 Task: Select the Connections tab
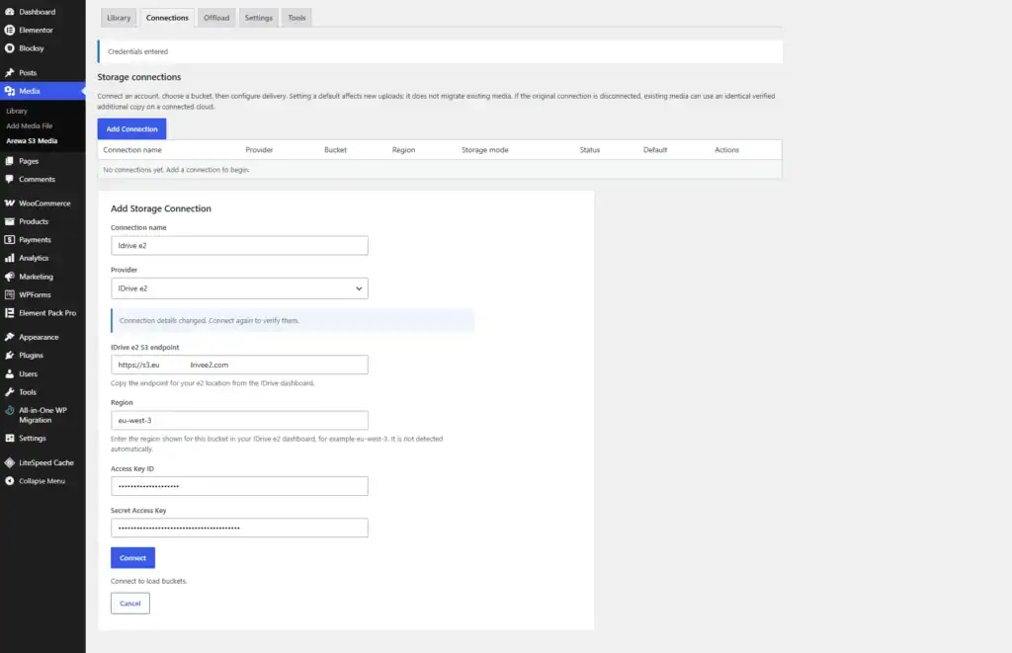(167, 18)
